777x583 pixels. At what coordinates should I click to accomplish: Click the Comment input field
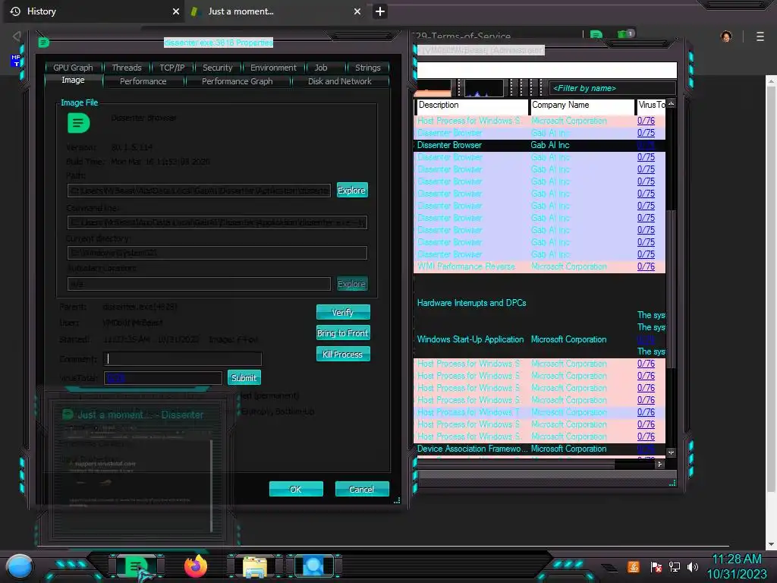pyautogui.click(x=182, y=359)
